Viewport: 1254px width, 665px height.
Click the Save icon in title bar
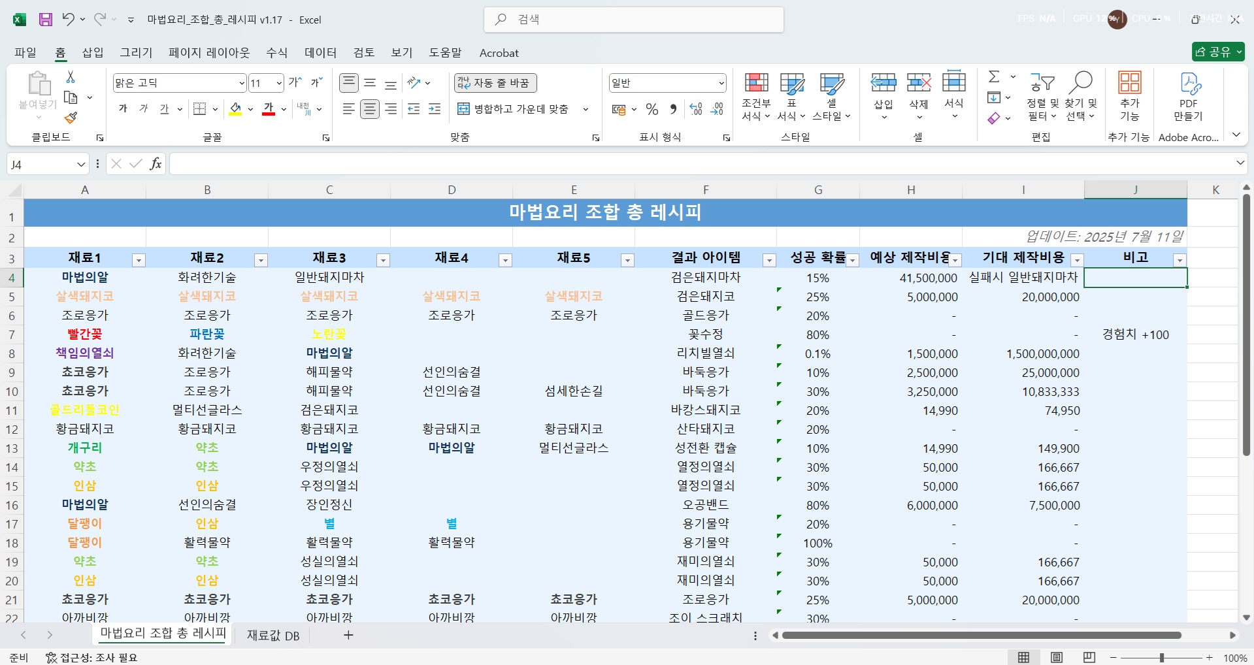(45, 20)
